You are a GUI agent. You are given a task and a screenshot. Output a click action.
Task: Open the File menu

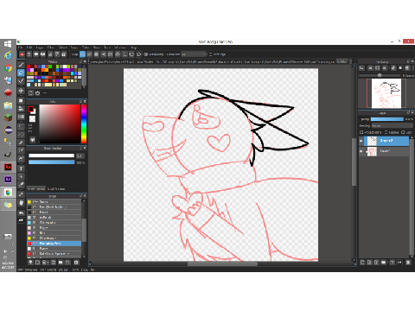click(21, 48)
